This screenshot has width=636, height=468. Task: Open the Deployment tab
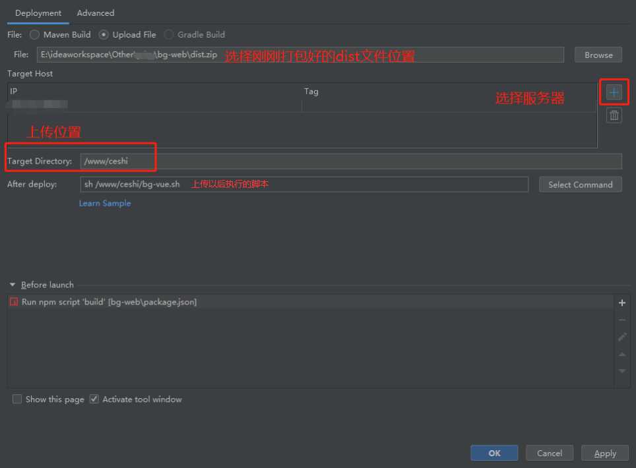38,13
